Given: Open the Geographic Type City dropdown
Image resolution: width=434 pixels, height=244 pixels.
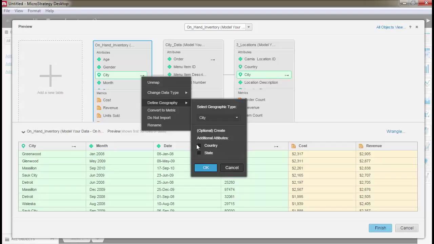Looking at the screenshot, I should 218,118.
